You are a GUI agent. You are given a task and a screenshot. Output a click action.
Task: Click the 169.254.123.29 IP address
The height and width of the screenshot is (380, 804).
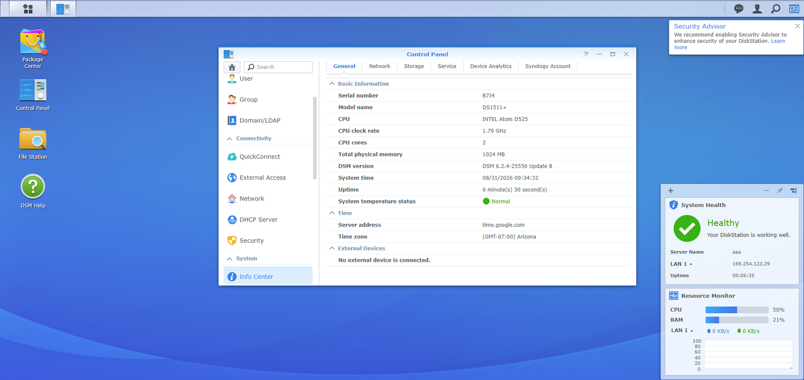[x=751, y=264]
